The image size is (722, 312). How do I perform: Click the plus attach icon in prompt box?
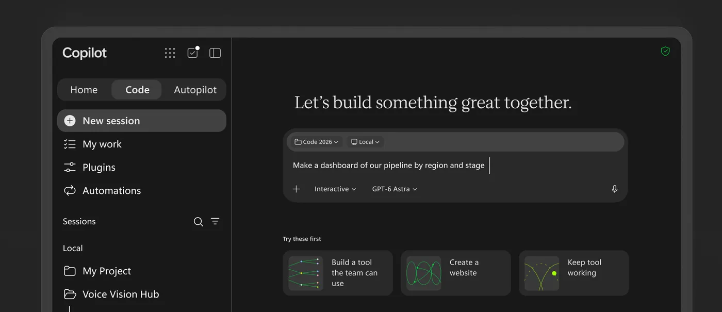(296, 189)
